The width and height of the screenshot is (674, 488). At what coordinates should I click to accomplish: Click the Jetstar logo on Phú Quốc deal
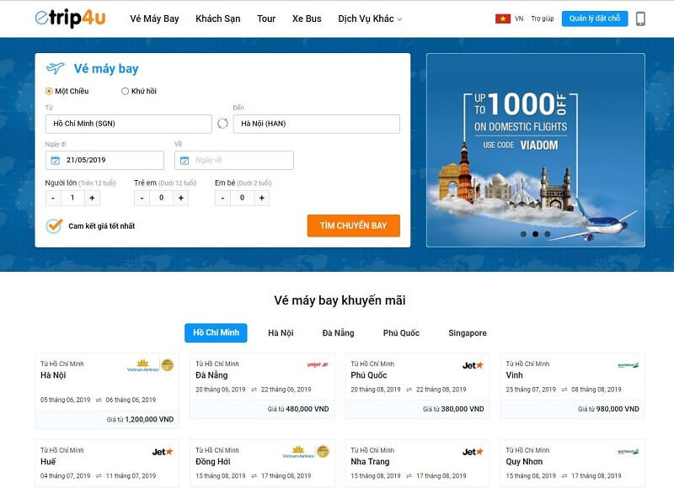pos(472,363)
